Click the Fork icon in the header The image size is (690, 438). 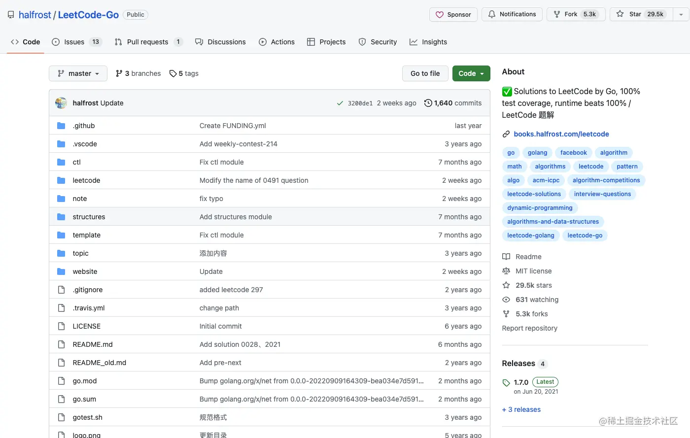coord(557,14)
